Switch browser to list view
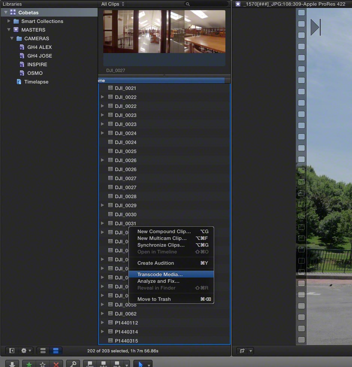The image size is (352, 367). [x=56, y=350]
